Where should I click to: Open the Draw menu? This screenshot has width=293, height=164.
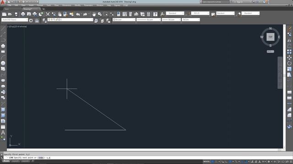(56, 5)
